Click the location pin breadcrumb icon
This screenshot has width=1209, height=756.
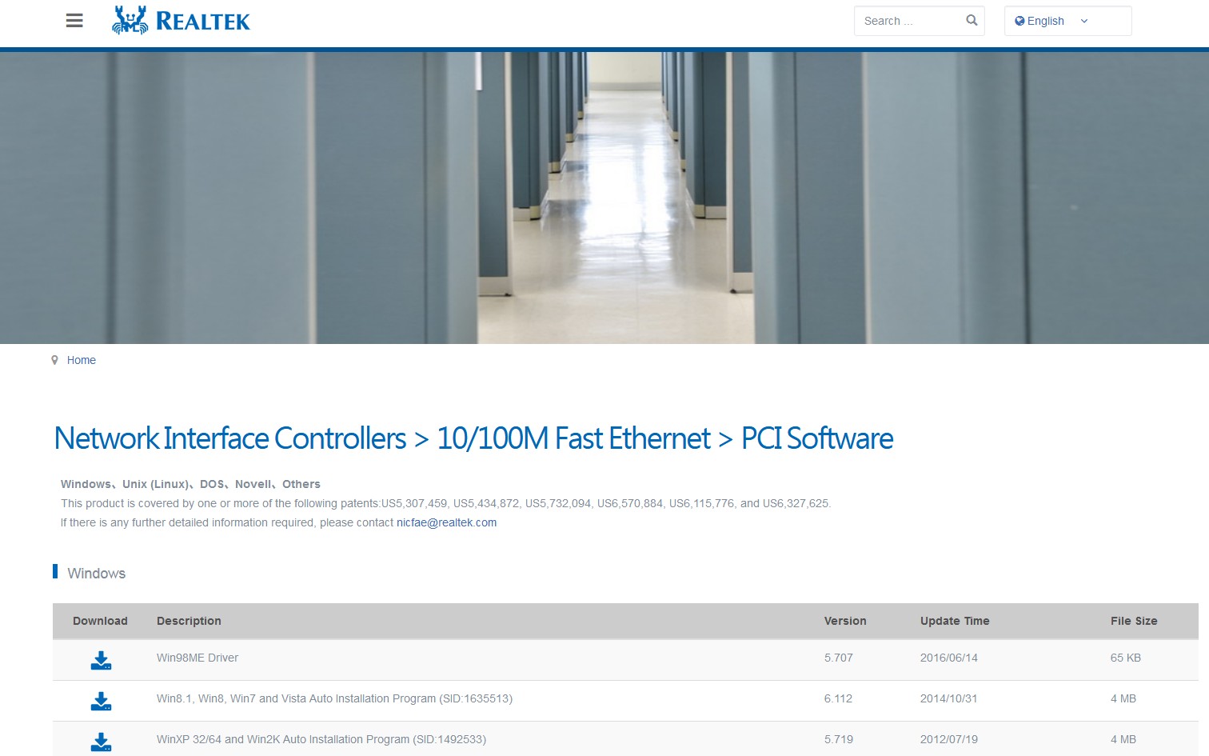point(54,360)
